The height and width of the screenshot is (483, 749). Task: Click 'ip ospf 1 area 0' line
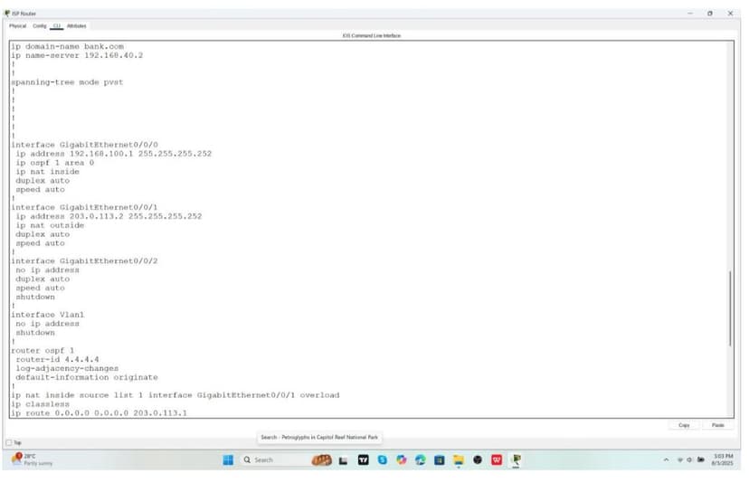(x=55, y=163)
